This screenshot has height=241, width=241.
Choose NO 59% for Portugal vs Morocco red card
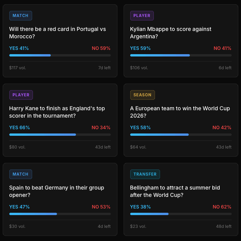click(x=101, y=48)
